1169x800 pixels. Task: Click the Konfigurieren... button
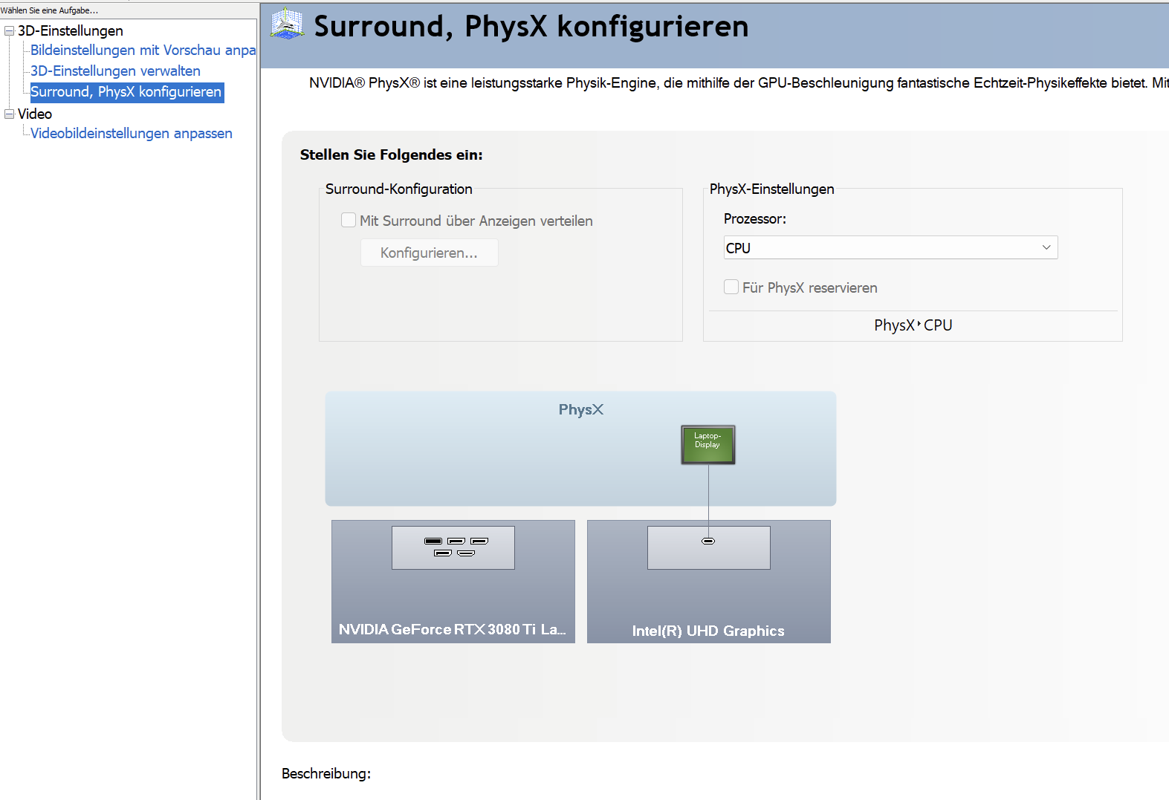click(429, 253)
